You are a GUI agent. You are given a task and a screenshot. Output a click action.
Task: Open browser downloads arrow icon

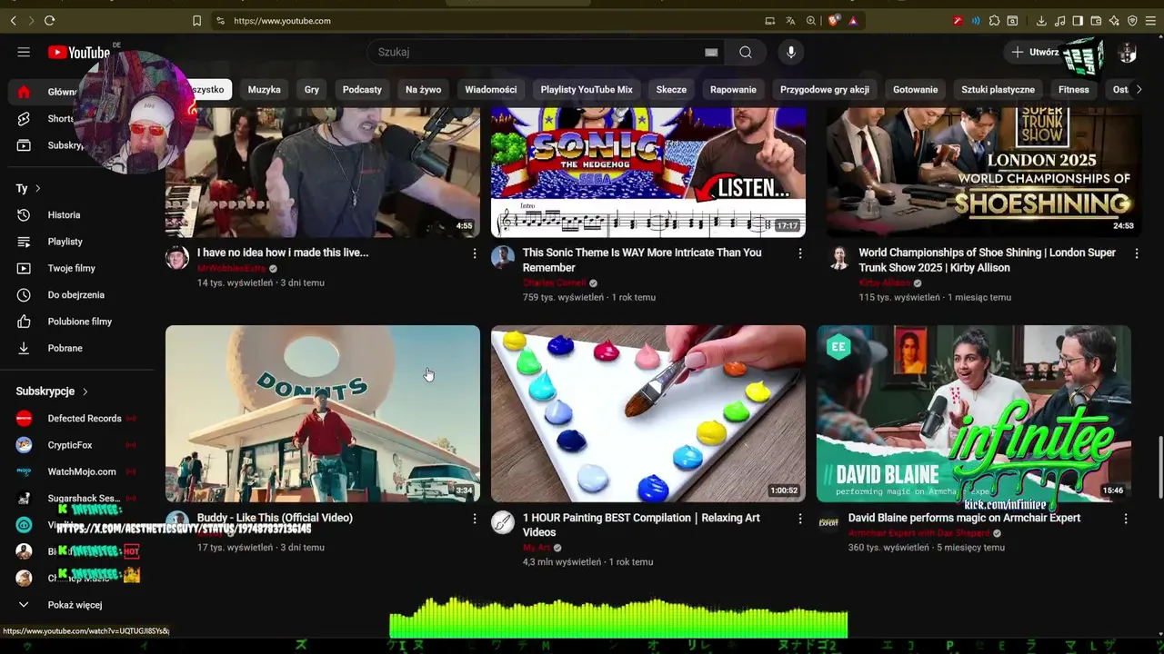coord(1041,20)
